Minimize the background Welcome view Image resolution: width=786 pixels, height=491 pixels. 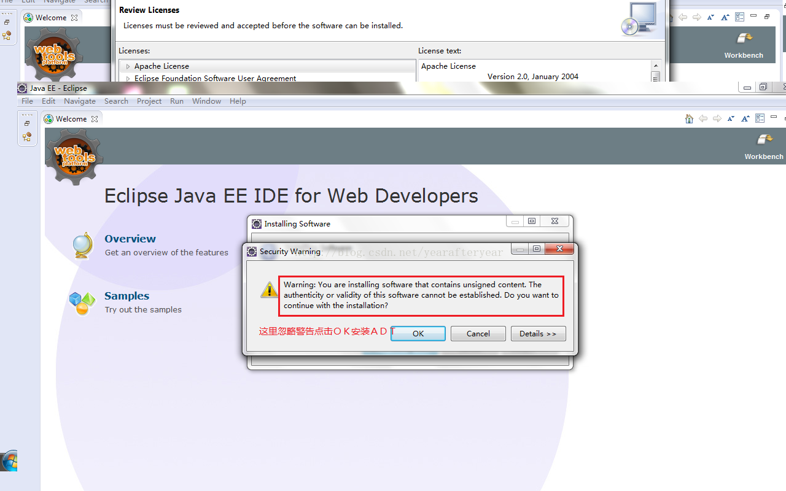(x=753, y=15)
